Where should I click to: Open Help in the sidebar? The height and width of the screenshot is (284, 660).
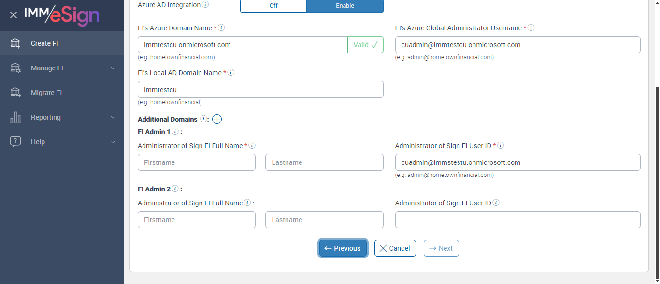(62, 142)
